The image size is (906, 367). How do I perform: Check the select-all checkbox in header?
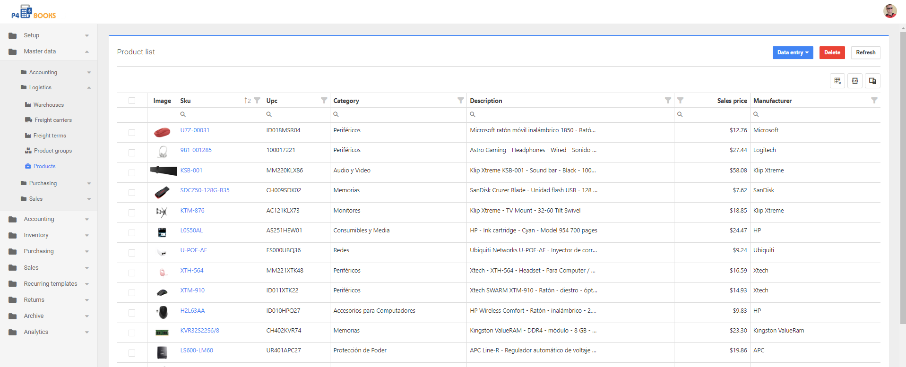point(132,101)
